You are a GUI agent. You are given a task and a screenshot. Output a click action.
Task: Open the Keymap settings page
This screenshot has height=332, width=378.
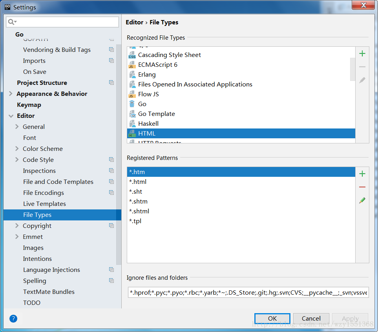(29, 105)
